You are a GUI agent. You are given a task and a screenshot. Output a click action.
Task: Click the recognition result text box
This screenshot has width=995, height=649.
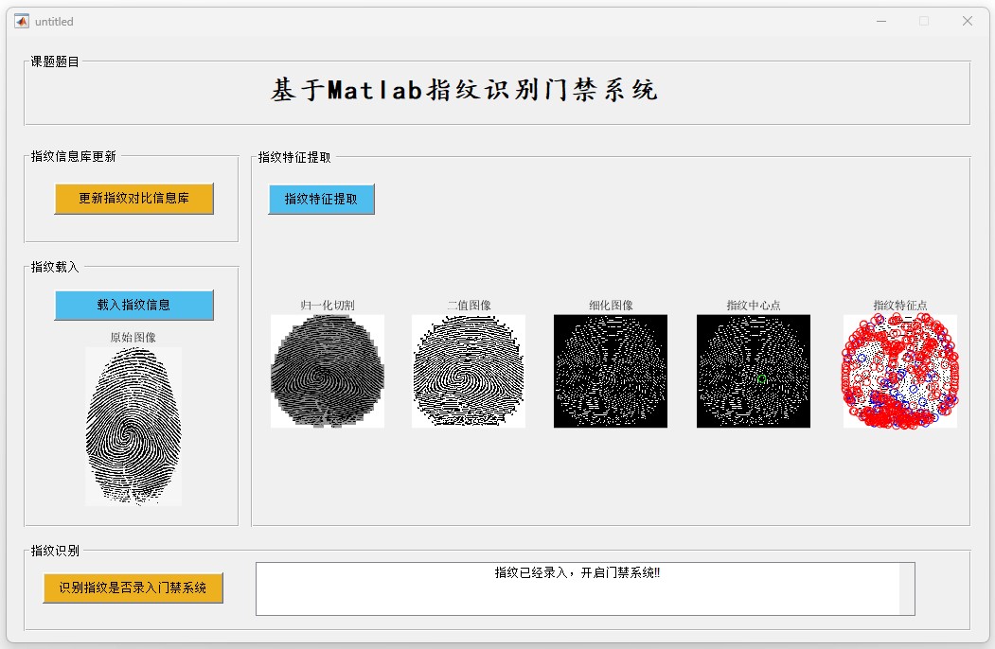point(585,588)
